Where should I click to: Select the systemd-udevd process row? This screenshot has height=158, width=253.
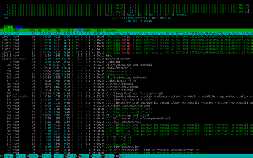tap(126, 78)
